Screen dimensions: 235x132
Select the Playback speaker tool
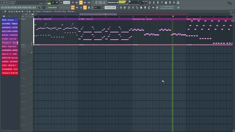[x=30, y=11]
